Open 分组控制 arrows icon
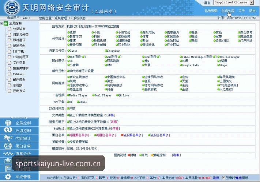This screenshot has width=260, height=182. (8, 130)
